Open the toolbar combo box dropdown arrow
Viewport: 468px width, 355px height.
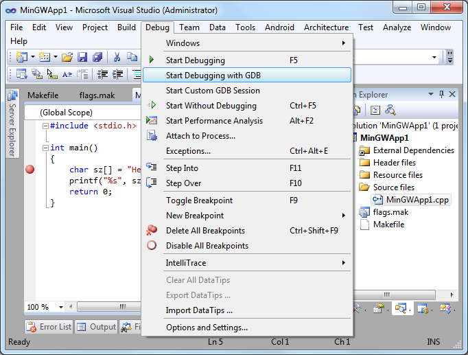[434, 57]
